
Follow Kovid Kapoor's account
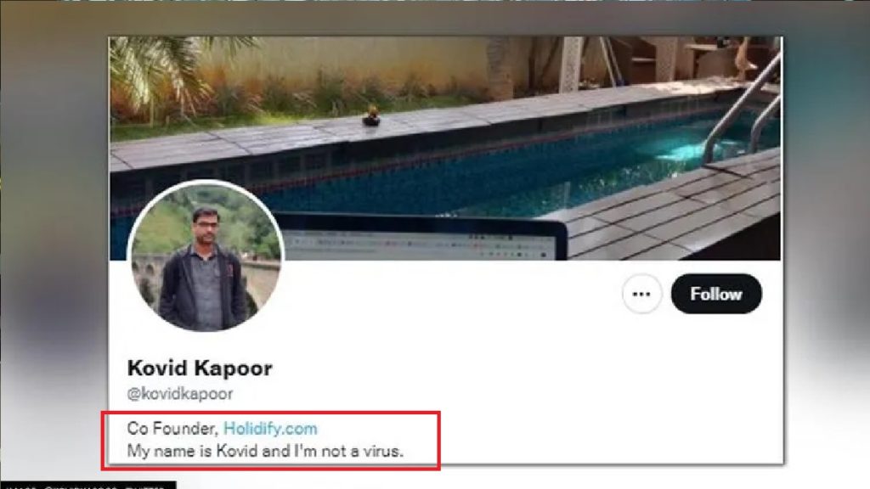716,294
